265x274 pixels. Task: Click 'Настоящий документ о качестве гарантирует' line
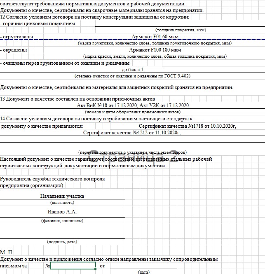tap(106, 159)
